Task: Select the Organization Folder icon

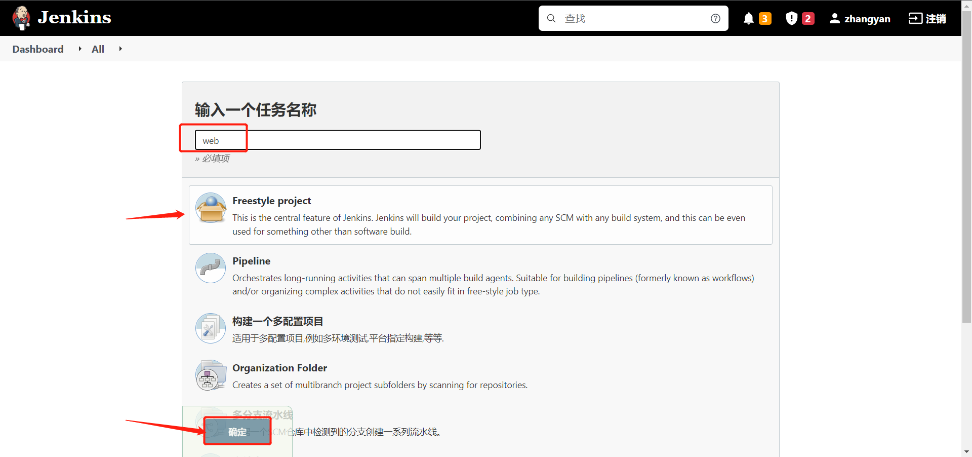Action: click(x=211, y=375)
